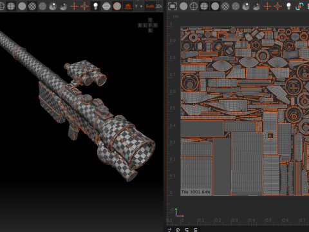Image resolution: width=309 pixels, height=232 pixels.
Task: Select the Both display mode button
Action: click(x=150, y=6)
